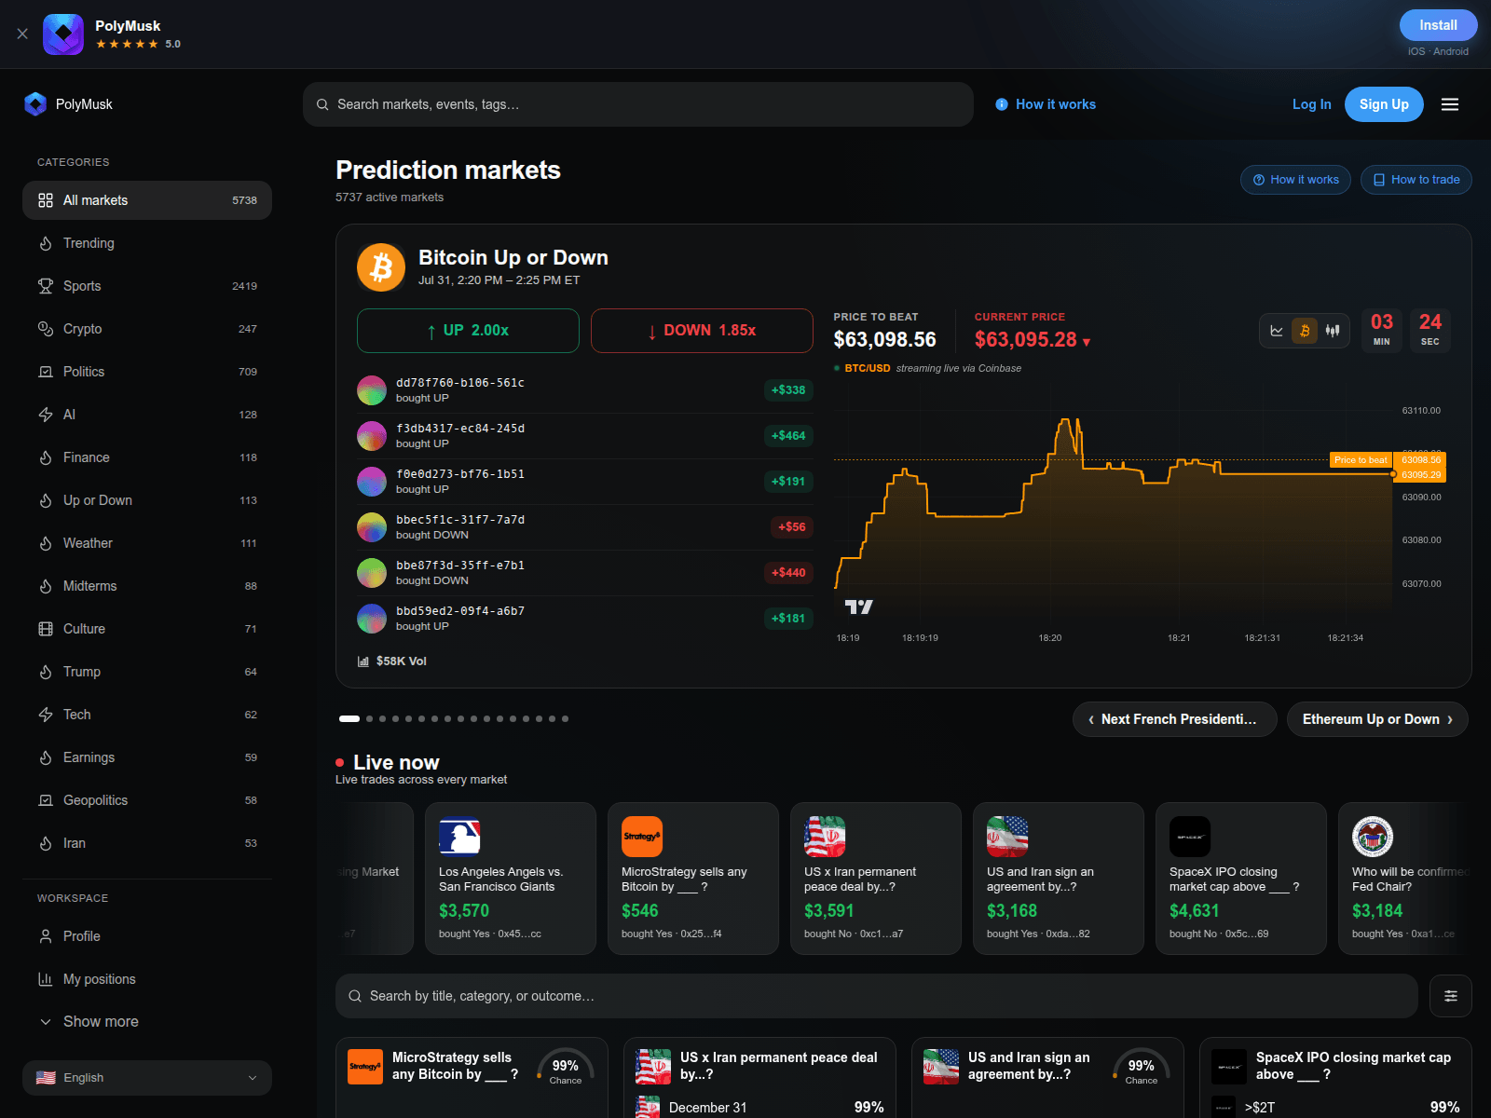Click How to trade button
This screenshot has height=1118, width=1491.
click(x=1416, y=180)
